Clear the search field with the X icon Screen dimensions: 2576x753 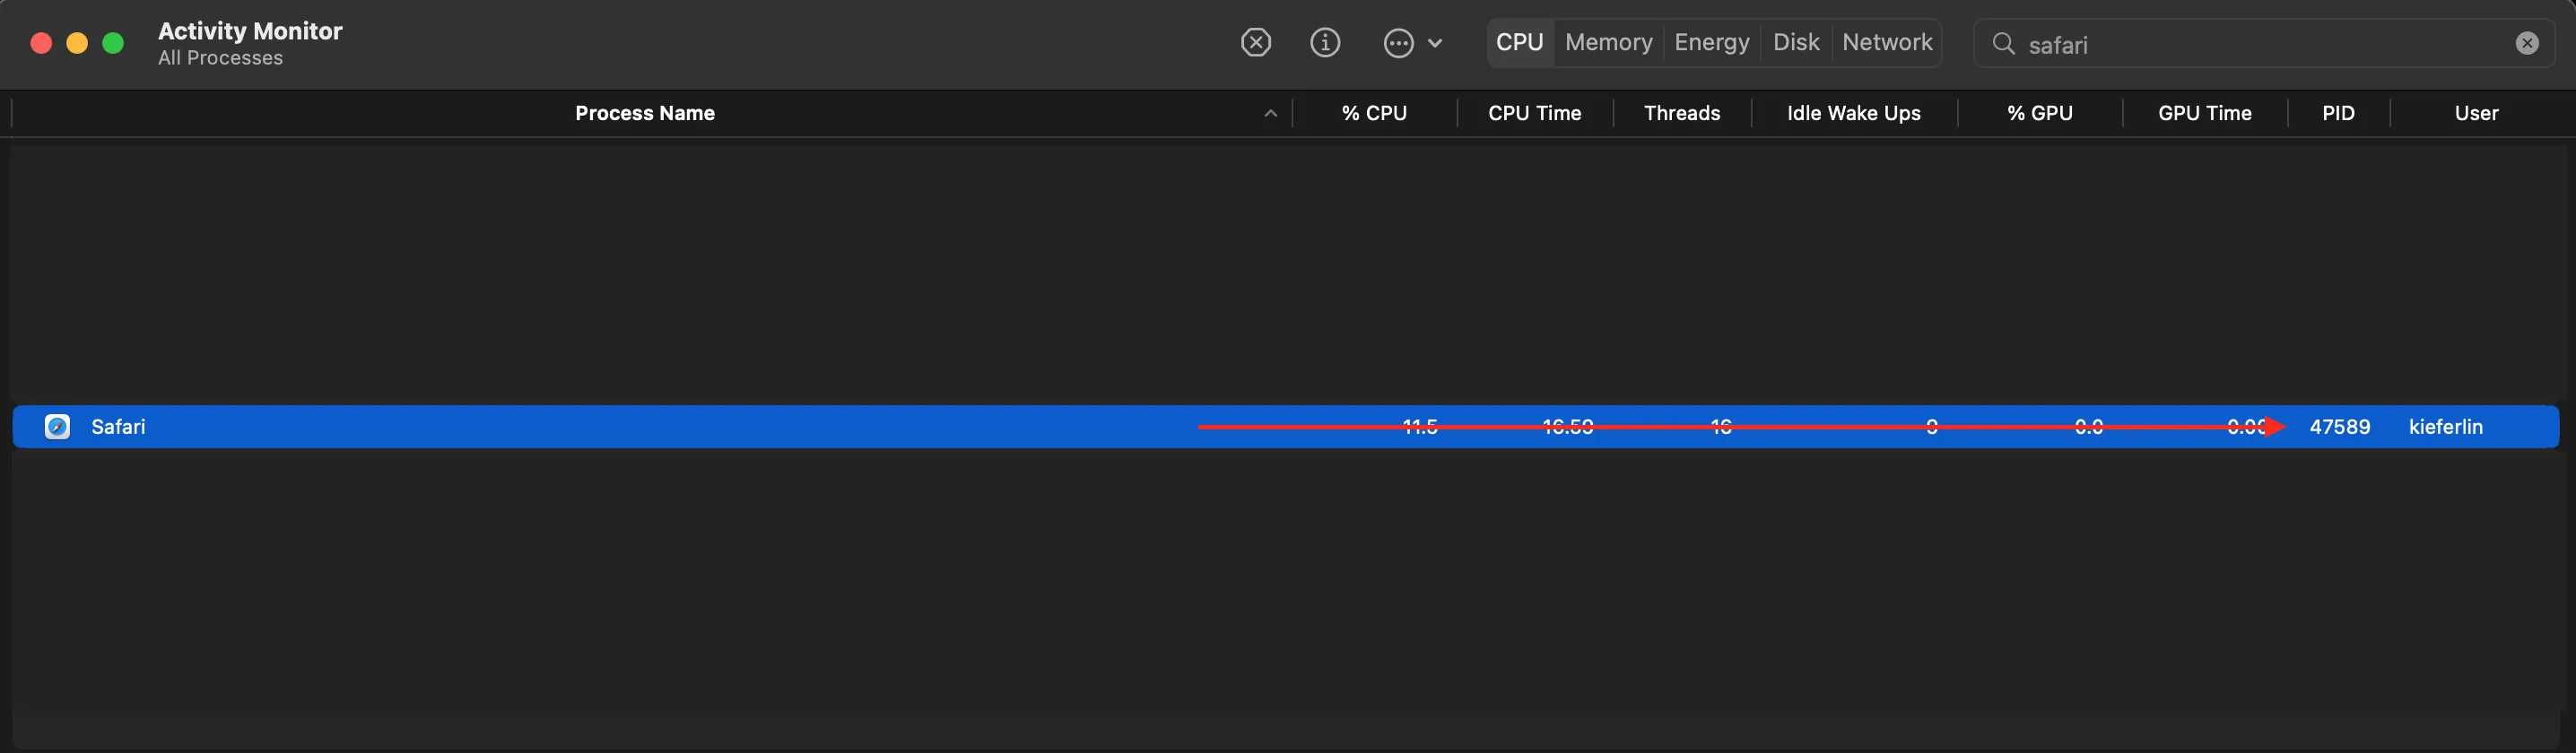coord(2527,44)
